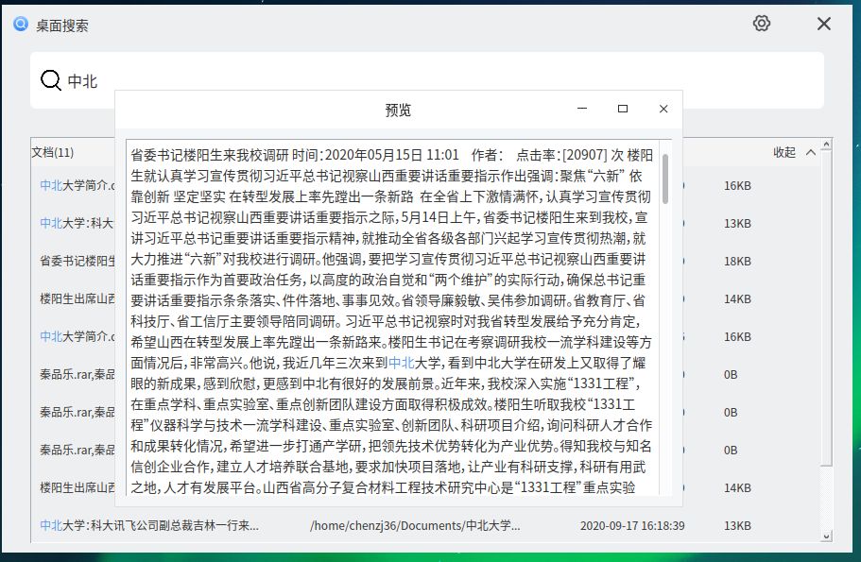
Task: Select the first 秦品乐.rar result
Action: point(76,374)
